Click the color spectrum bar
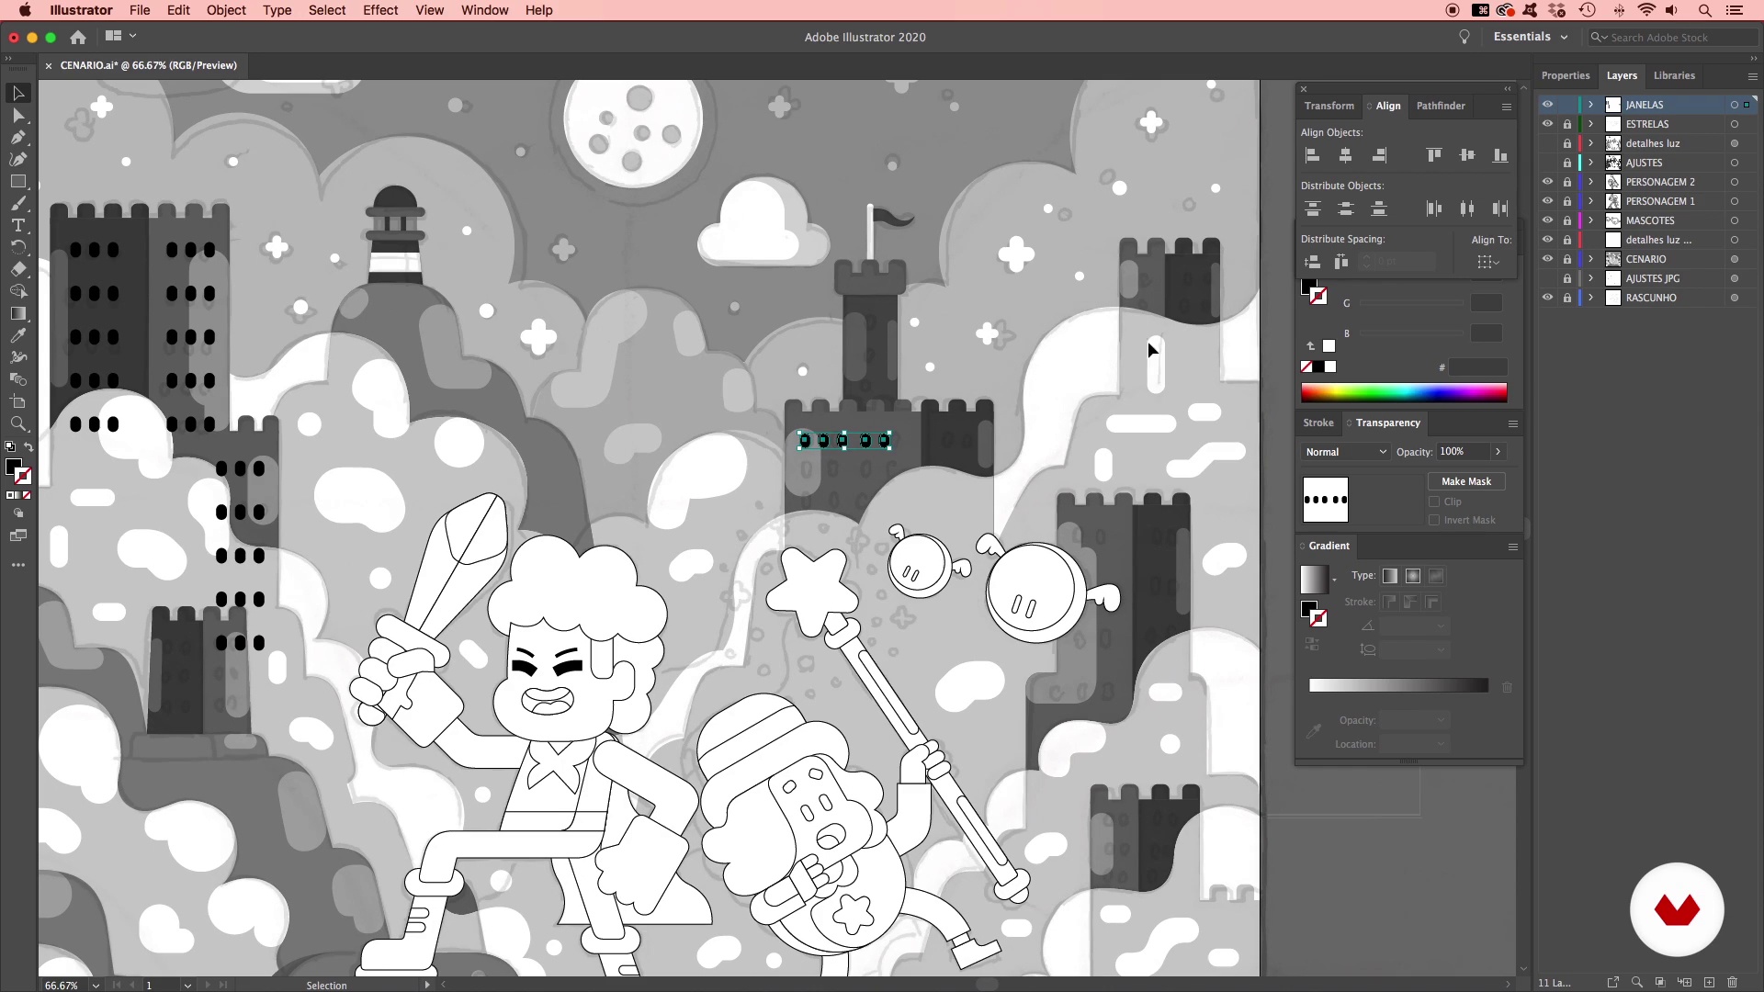 1404,393
